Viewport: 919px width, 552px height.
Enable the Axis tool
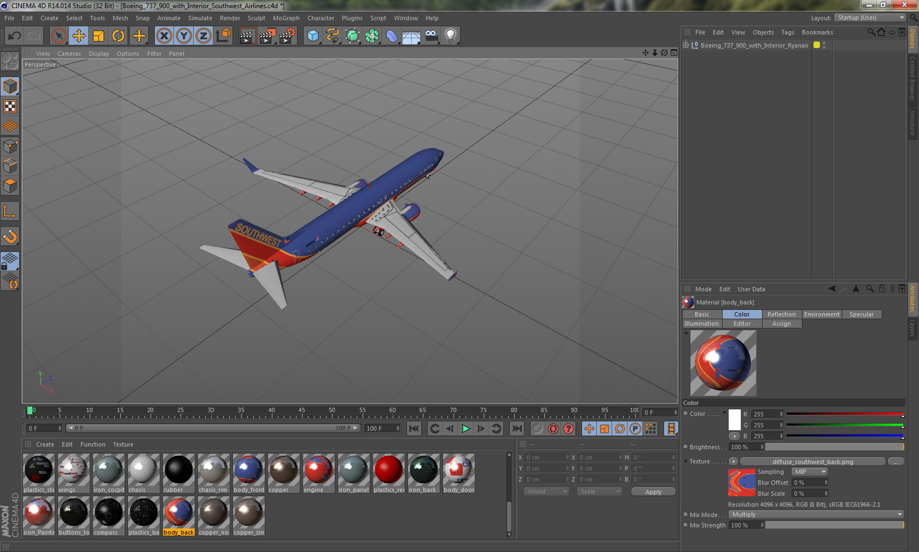(x=10, y=211)
